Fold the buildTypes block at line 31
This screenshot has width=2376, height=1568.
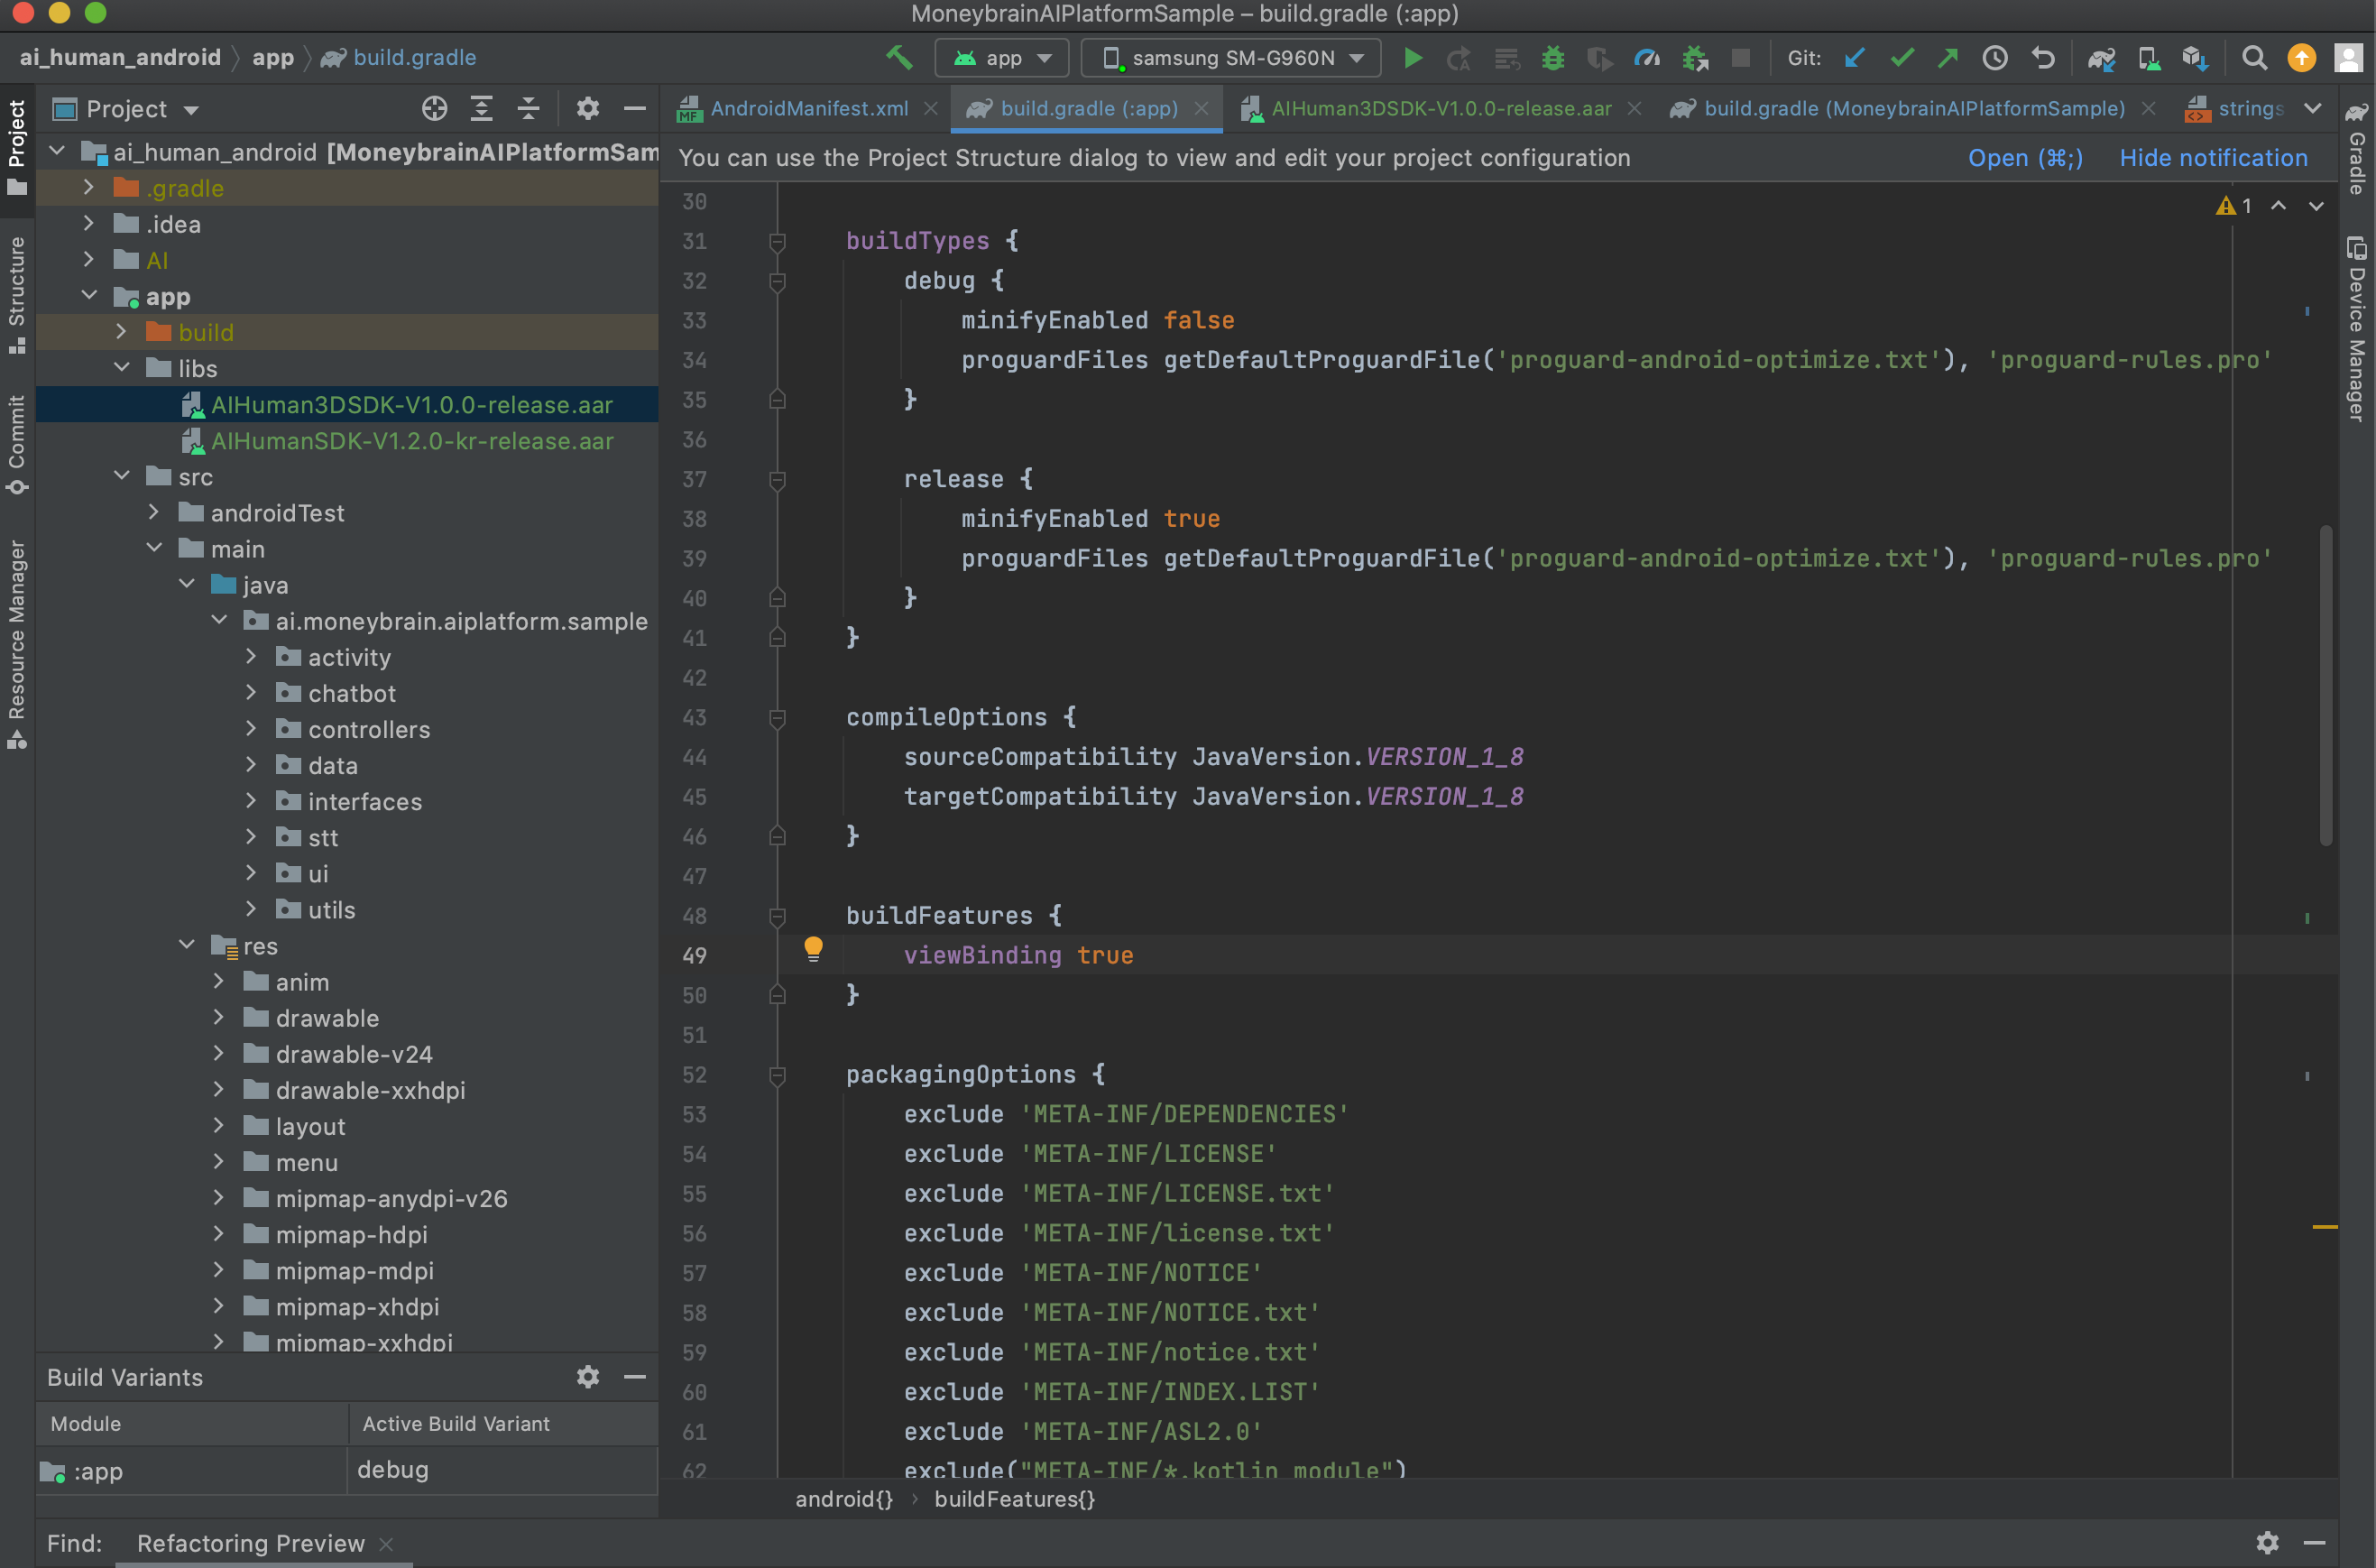[778, 241]
